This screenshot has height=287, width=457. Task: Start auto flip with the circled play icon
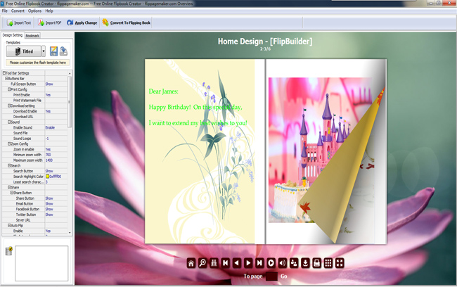pos(271,263)
